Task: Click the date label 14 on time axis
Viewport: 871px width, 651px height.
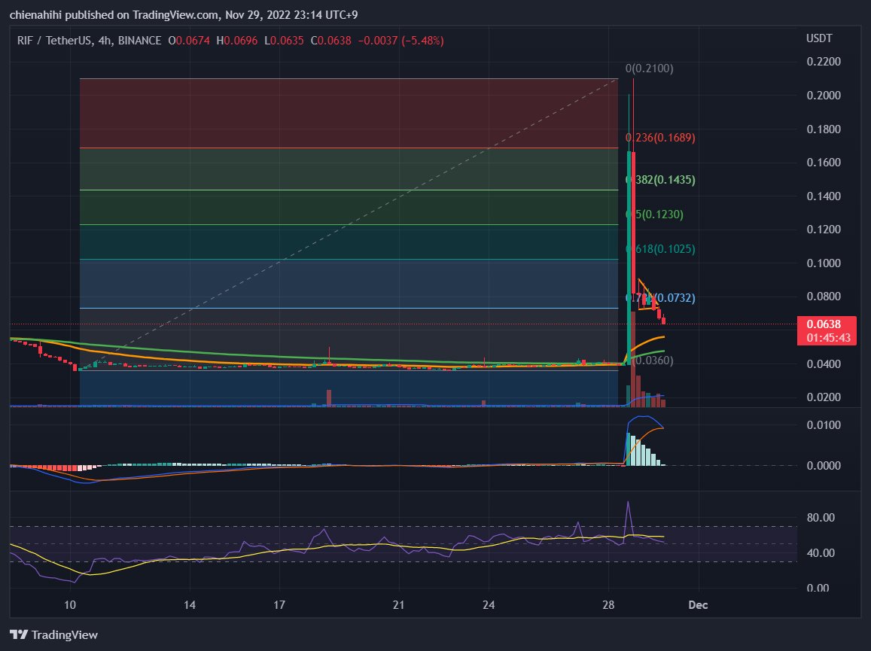Action: [x=190, y=605]
